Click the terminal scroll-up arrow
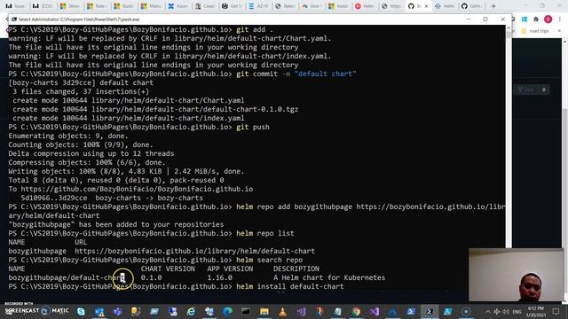The height and width of the screenshot is (319, 568). click(x=509, y=27)
